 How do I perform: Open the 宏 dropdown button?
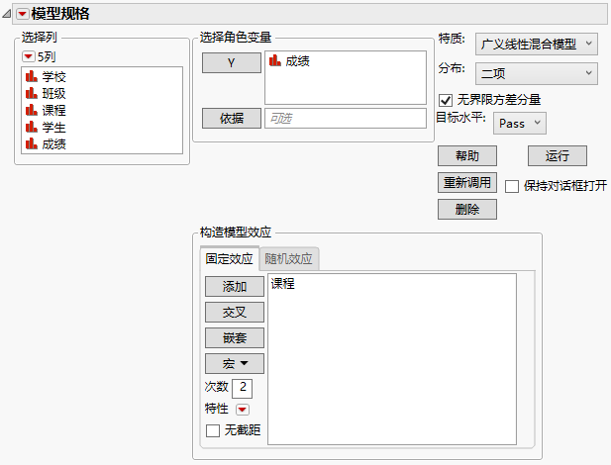click(x=235, y=363)
